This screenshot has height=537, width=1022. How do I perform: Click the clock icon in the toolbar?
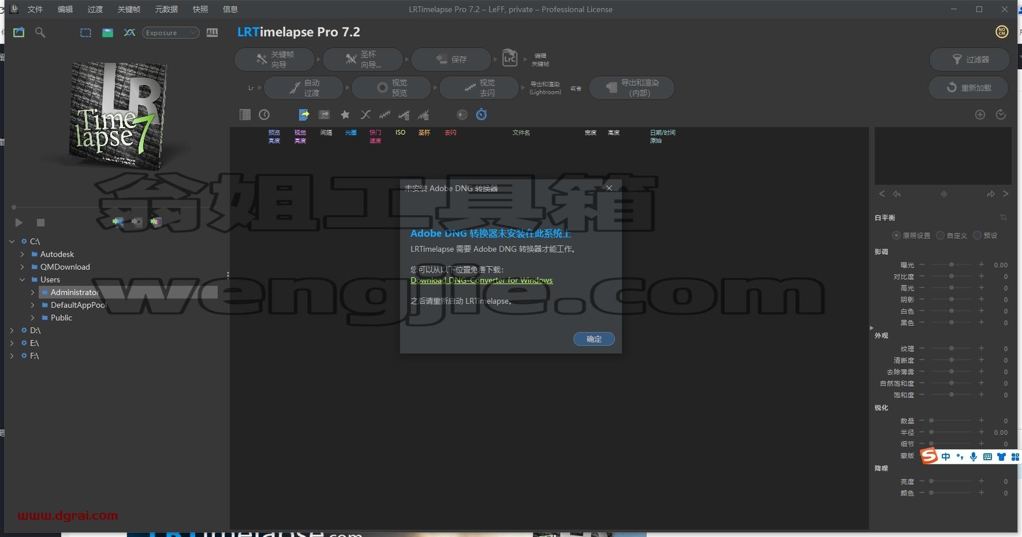264,115
